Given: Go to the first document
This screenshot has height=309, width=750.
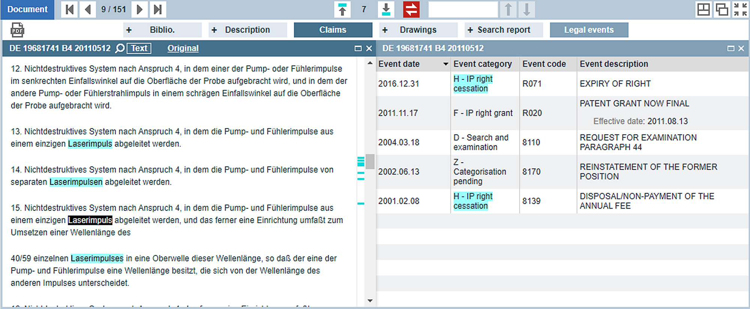Looking at the screenshot, I should coord(69,9).
